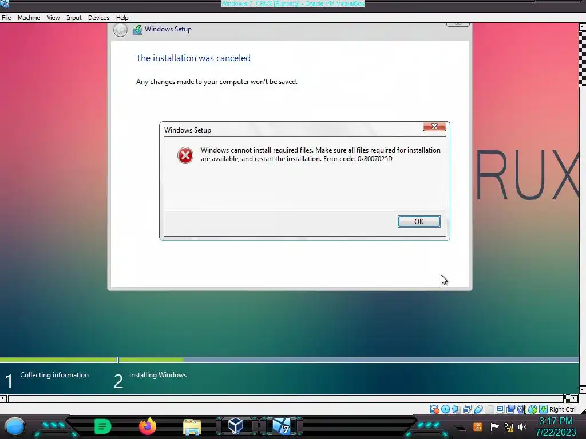Open Action Center flag tray icon
This screenshot has height=439, width=586.
point(495,426)
